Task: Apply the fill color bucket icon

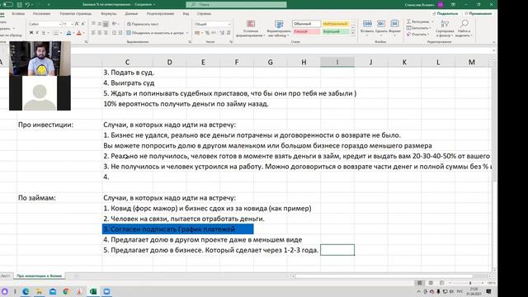Action: point(68,33)
